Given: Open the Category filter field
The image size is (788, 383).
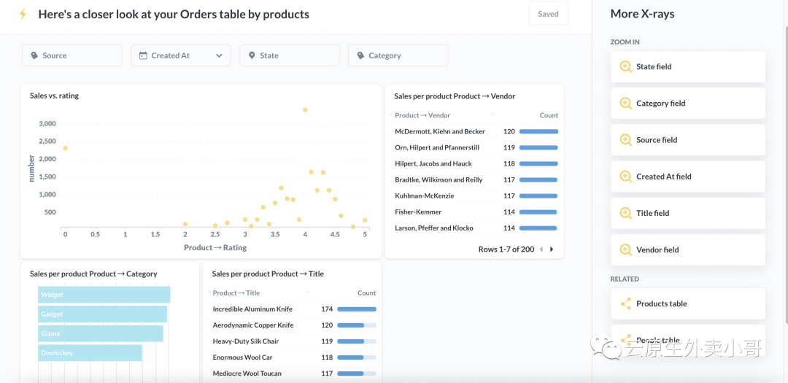Looking at the screenshot, I should click(x=398, y=55).
